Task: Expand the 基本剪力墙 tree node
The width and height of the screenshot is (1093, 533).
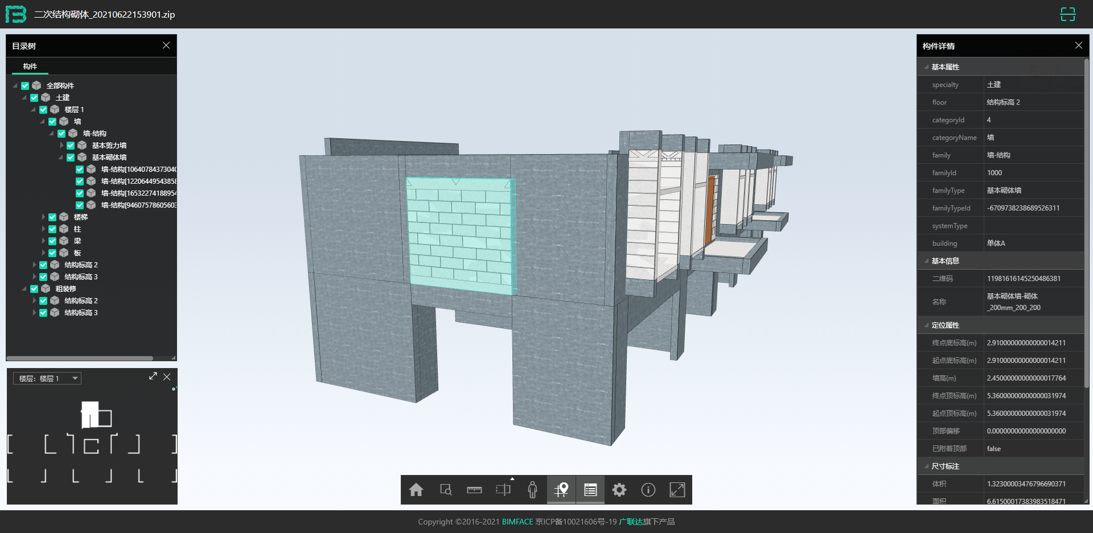Action: (61, 146)
